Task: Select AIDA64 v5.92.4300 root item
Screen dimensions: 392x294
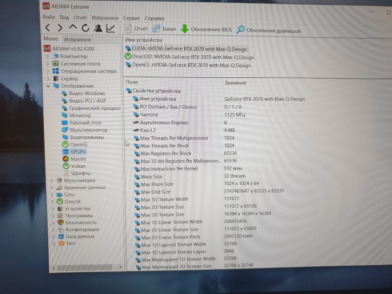Action: [x=69, y=49]
